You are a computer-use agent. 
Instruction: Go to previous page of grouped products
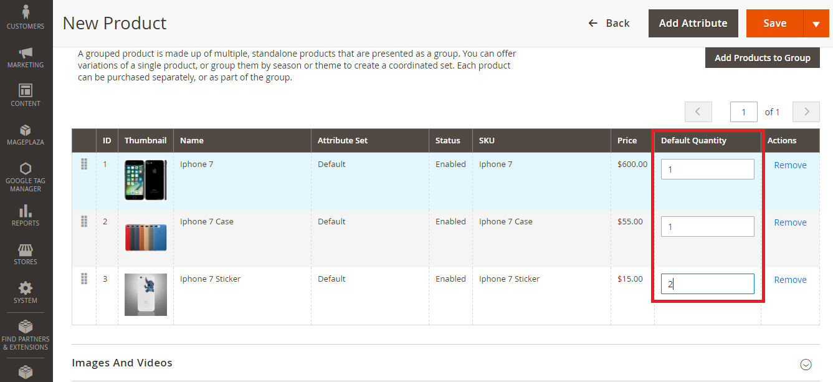tap(698, 112)
